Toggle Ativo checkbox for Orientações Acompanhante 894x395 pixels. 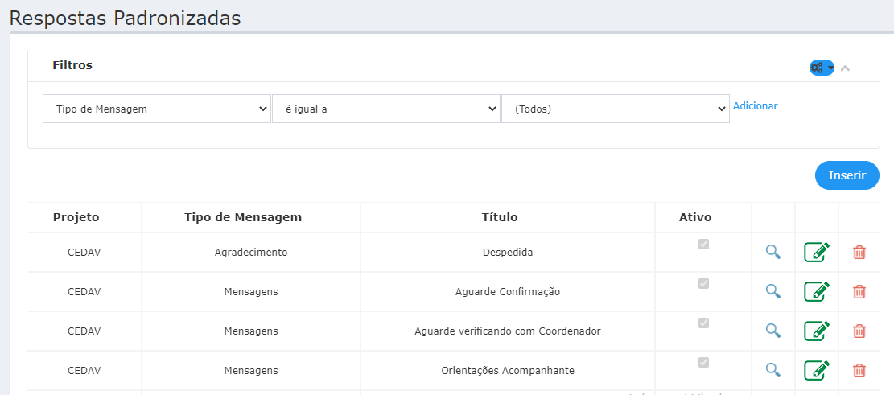[704, 362]
